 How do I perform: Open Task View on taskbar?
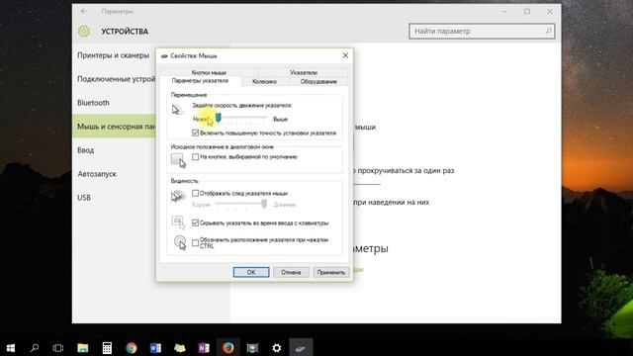58,347
